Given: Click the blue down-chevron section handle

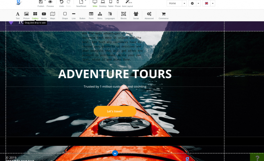Looking at the screenshot, I should tap(115, 153).
